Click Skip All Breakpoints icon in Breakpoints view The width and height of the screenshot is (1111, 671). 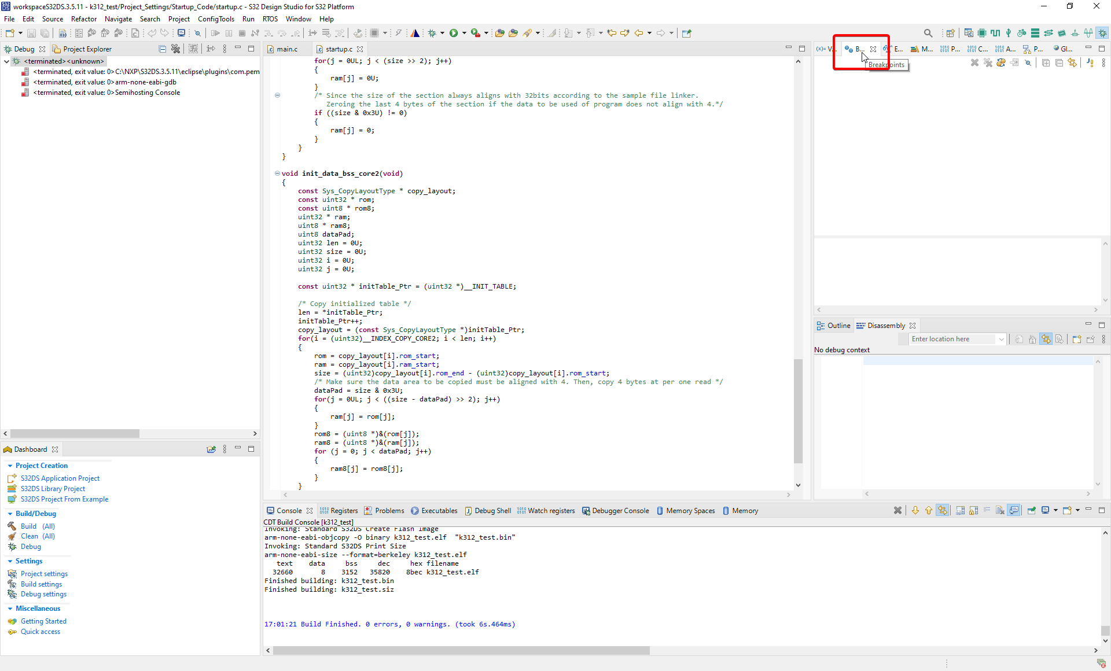point(1028,62)
